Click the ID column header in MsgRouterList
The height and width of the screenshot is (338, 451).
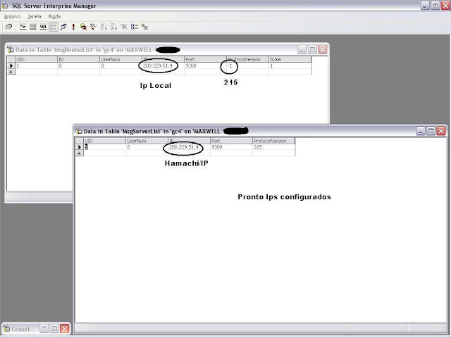(78, 59)
